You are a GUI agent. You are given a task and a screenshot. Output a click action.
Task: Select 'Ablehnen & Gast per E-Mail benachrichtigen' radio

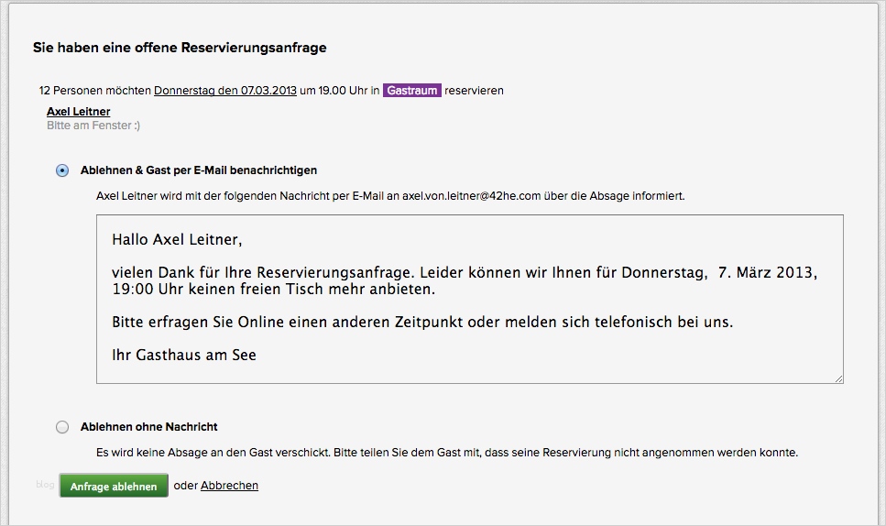[x=62, y=170]
